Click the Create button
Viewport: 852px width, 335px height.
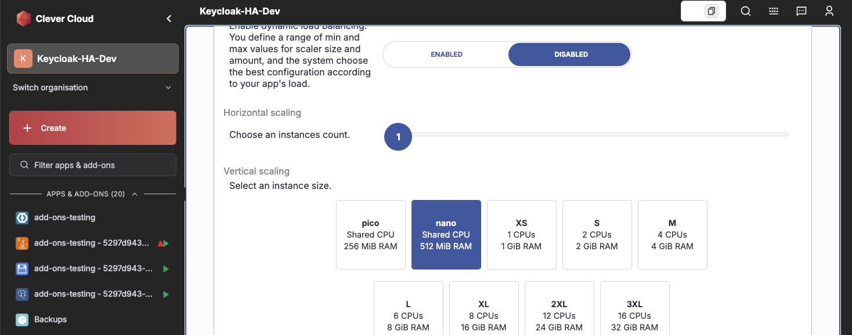point(93,128)
